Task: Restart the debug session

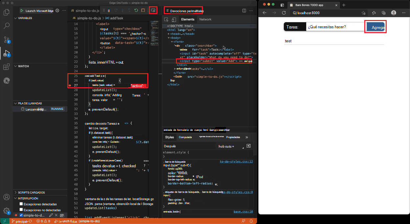Action: click(x=136, y=10)
